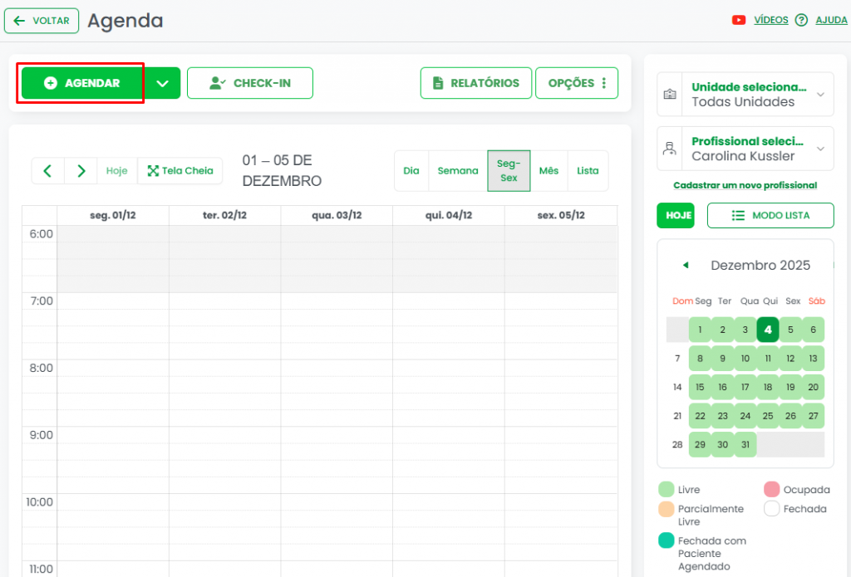Select the Seg-Sex view toggle
Screen dimensions: 851x577
point(509,171)
